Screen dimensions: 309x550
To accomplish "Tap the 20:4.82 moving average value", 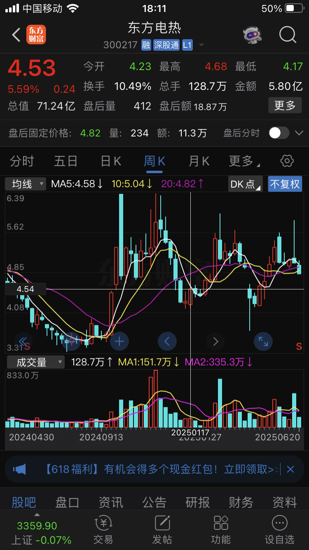I will tap(182, 184).
